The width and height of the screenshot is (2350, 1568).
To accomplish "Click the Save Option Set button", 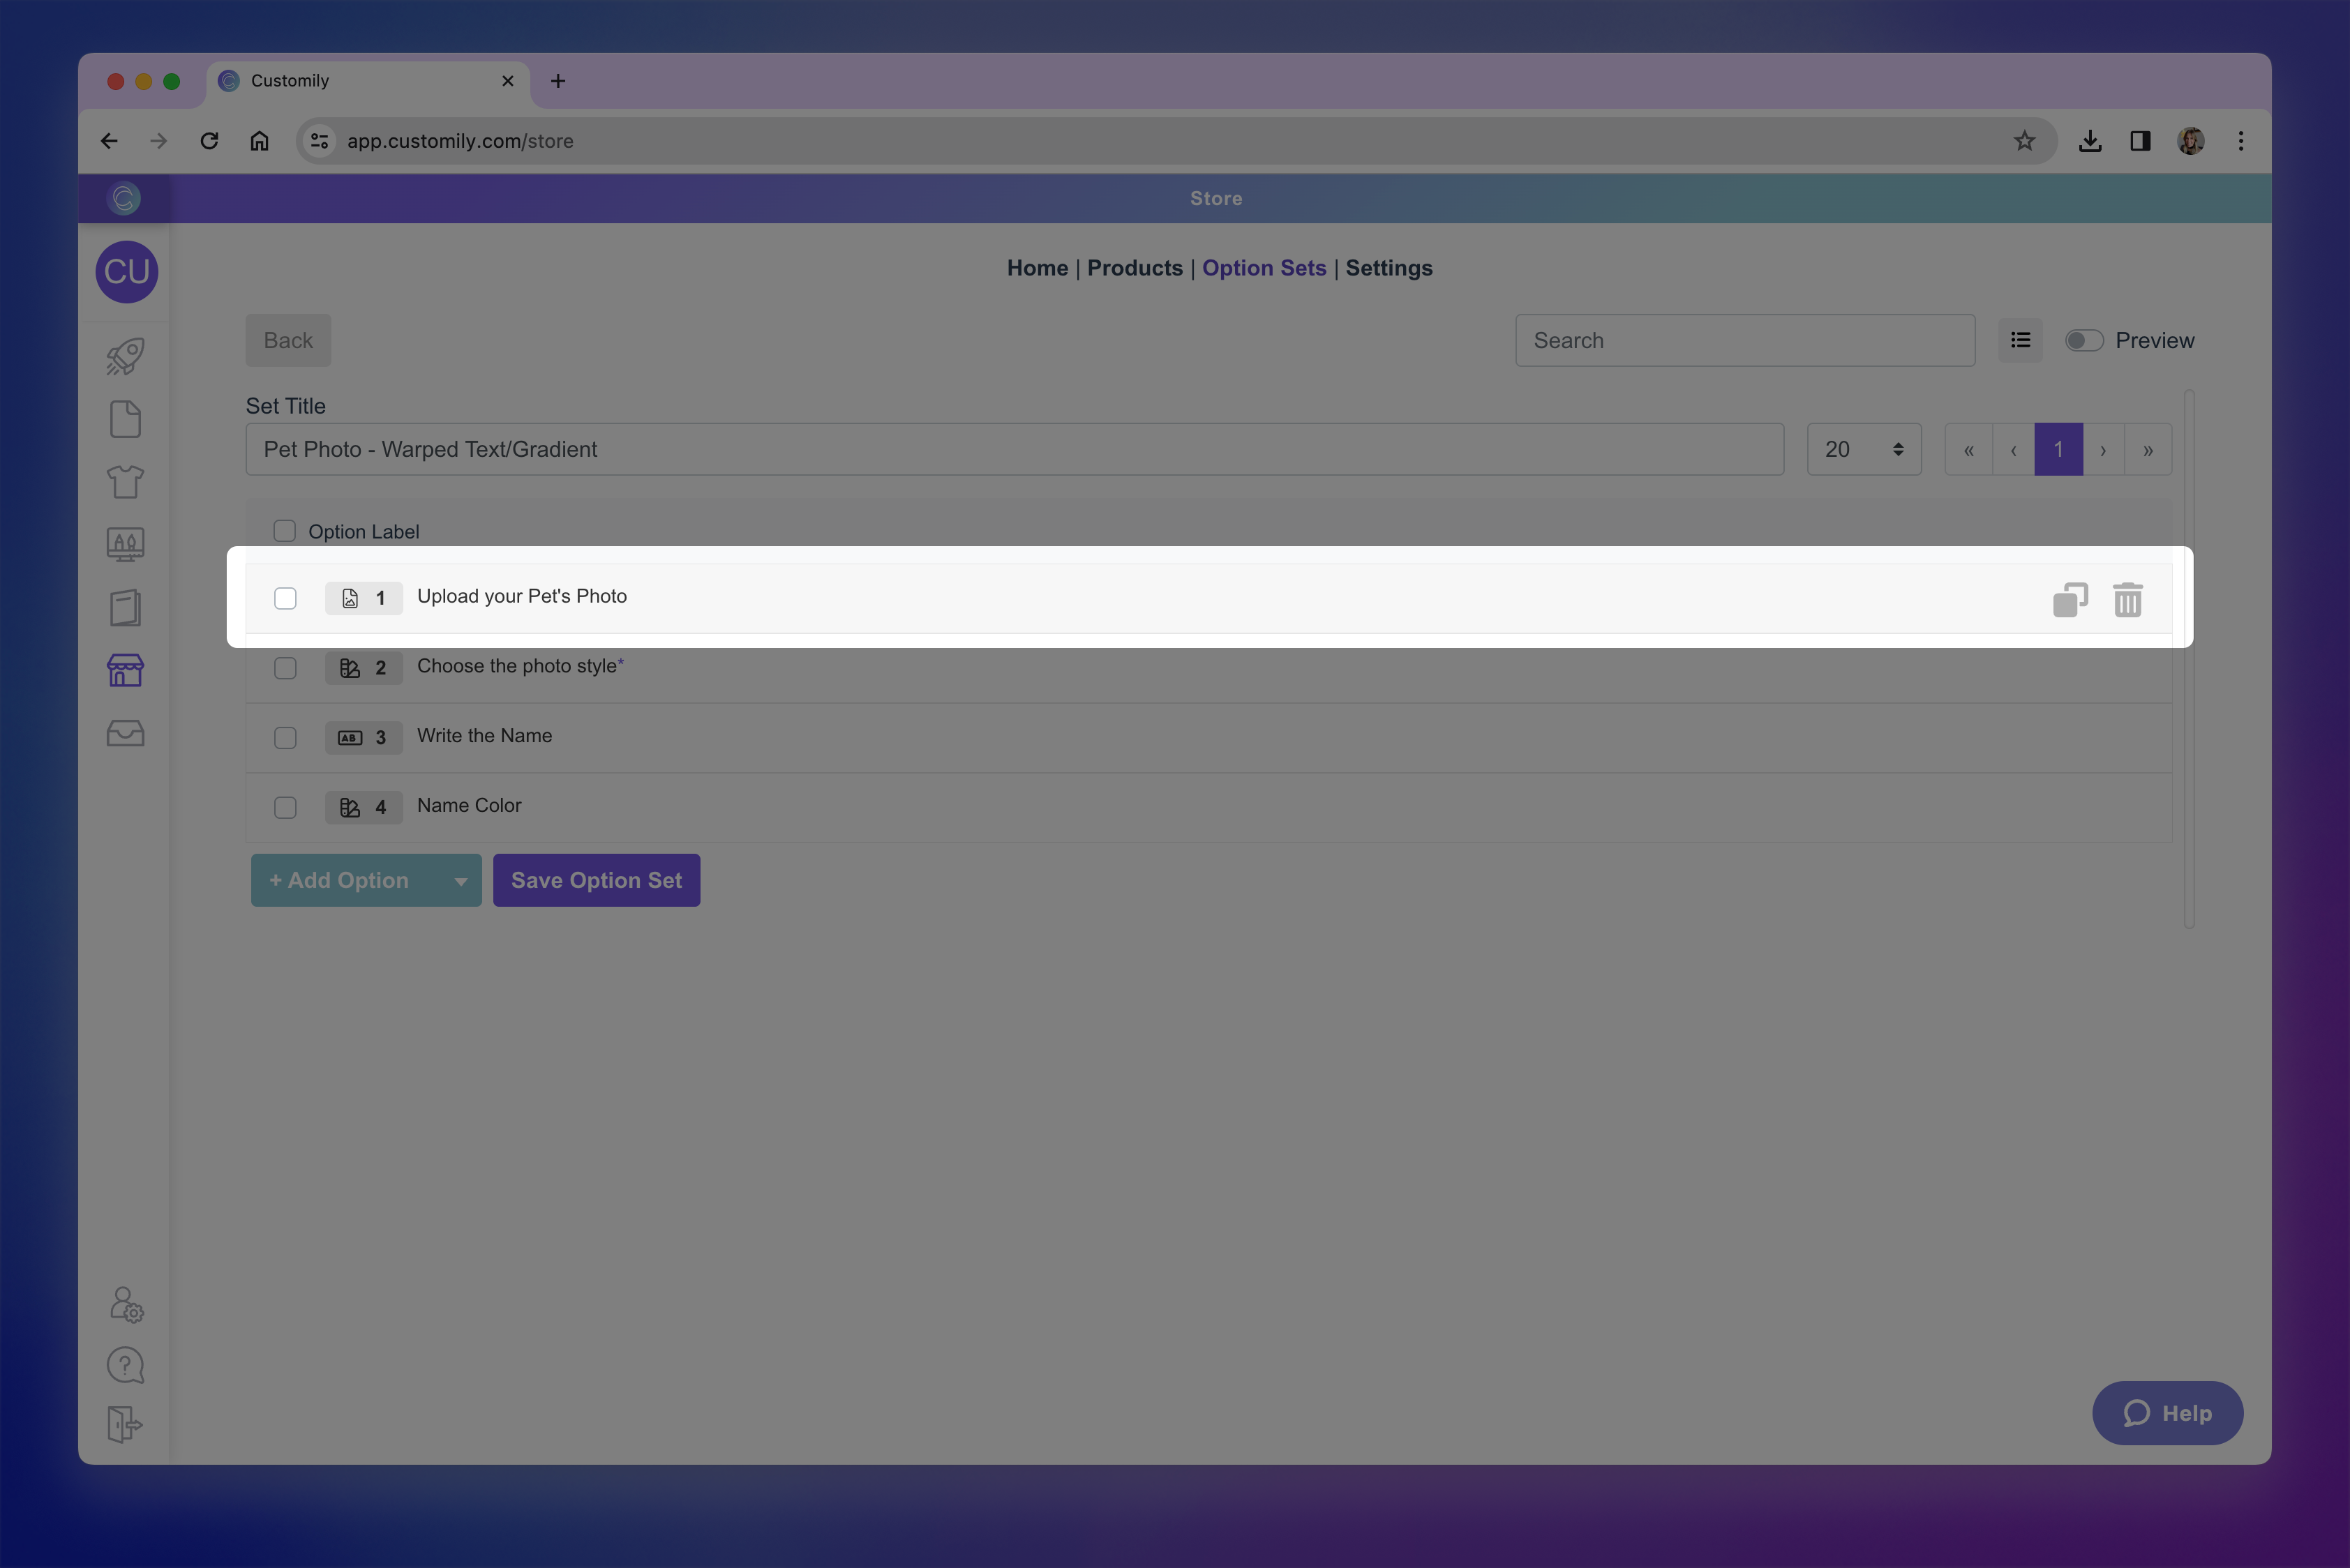I will point(597,881).
